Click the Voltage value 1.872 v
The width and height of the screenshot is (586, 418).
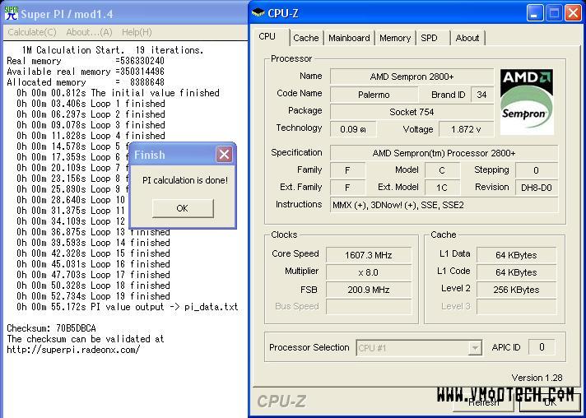466,129
